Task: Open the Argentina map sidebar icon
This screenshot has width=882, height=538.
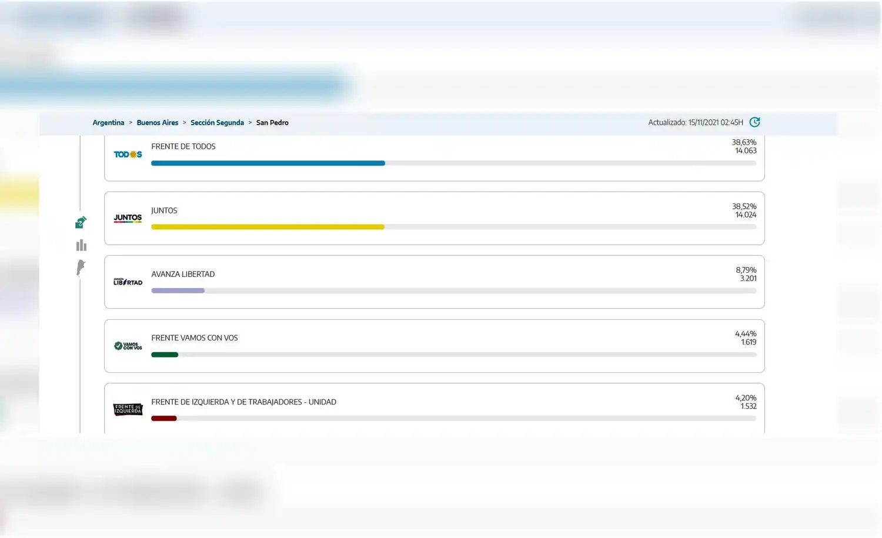Action: [x=81, y=268]
